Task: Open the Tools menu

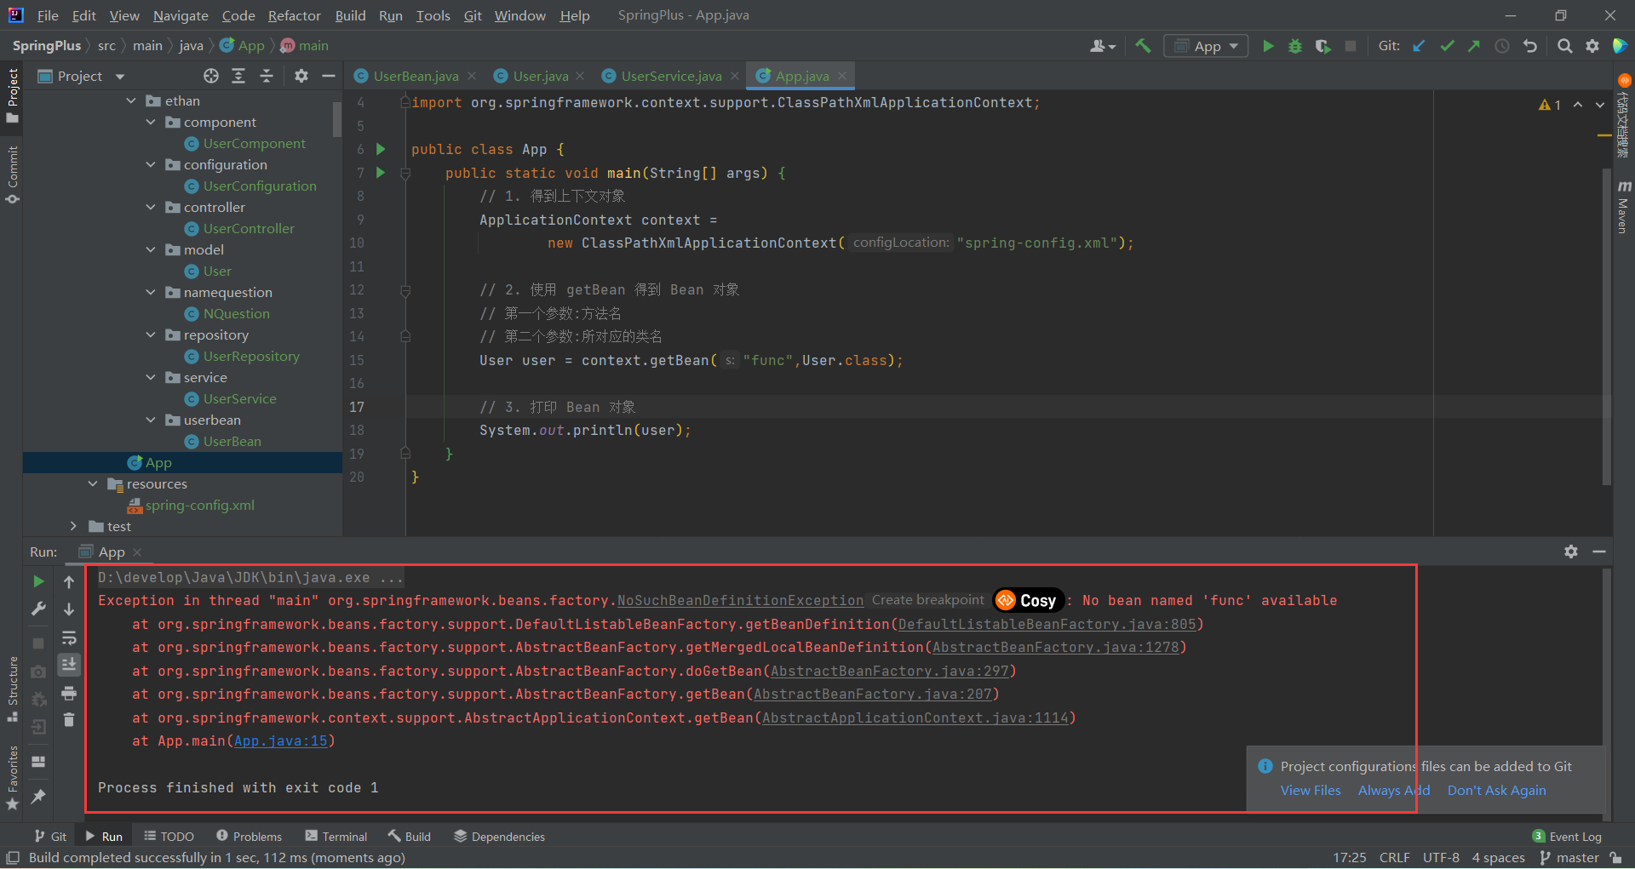Action: pos(433,15)
